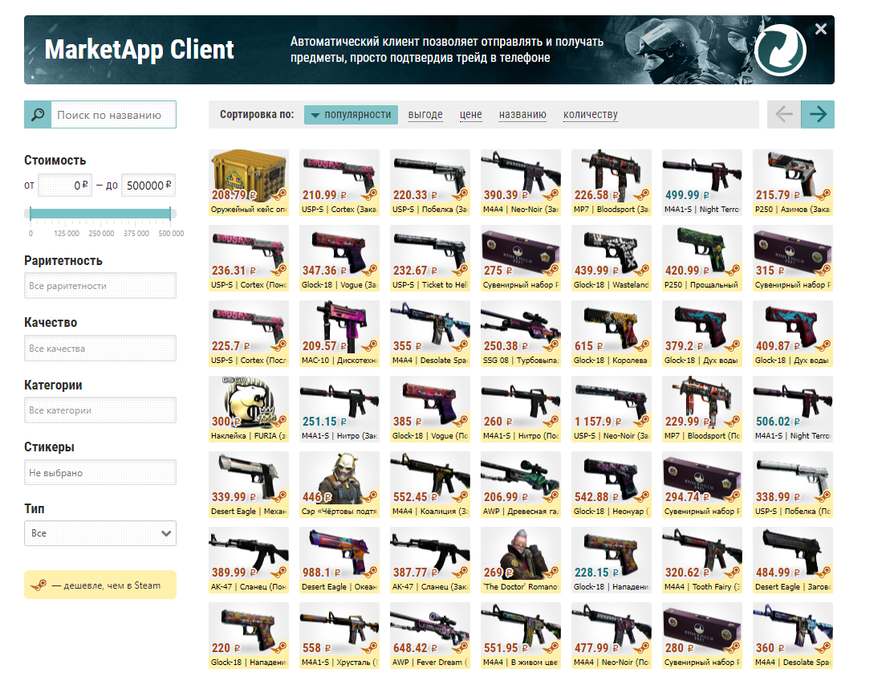Viewport: 886px width, 673px height.
Task: Click the 'дешевле, чем в Steam' legend
Action: [x=100, y=585]
